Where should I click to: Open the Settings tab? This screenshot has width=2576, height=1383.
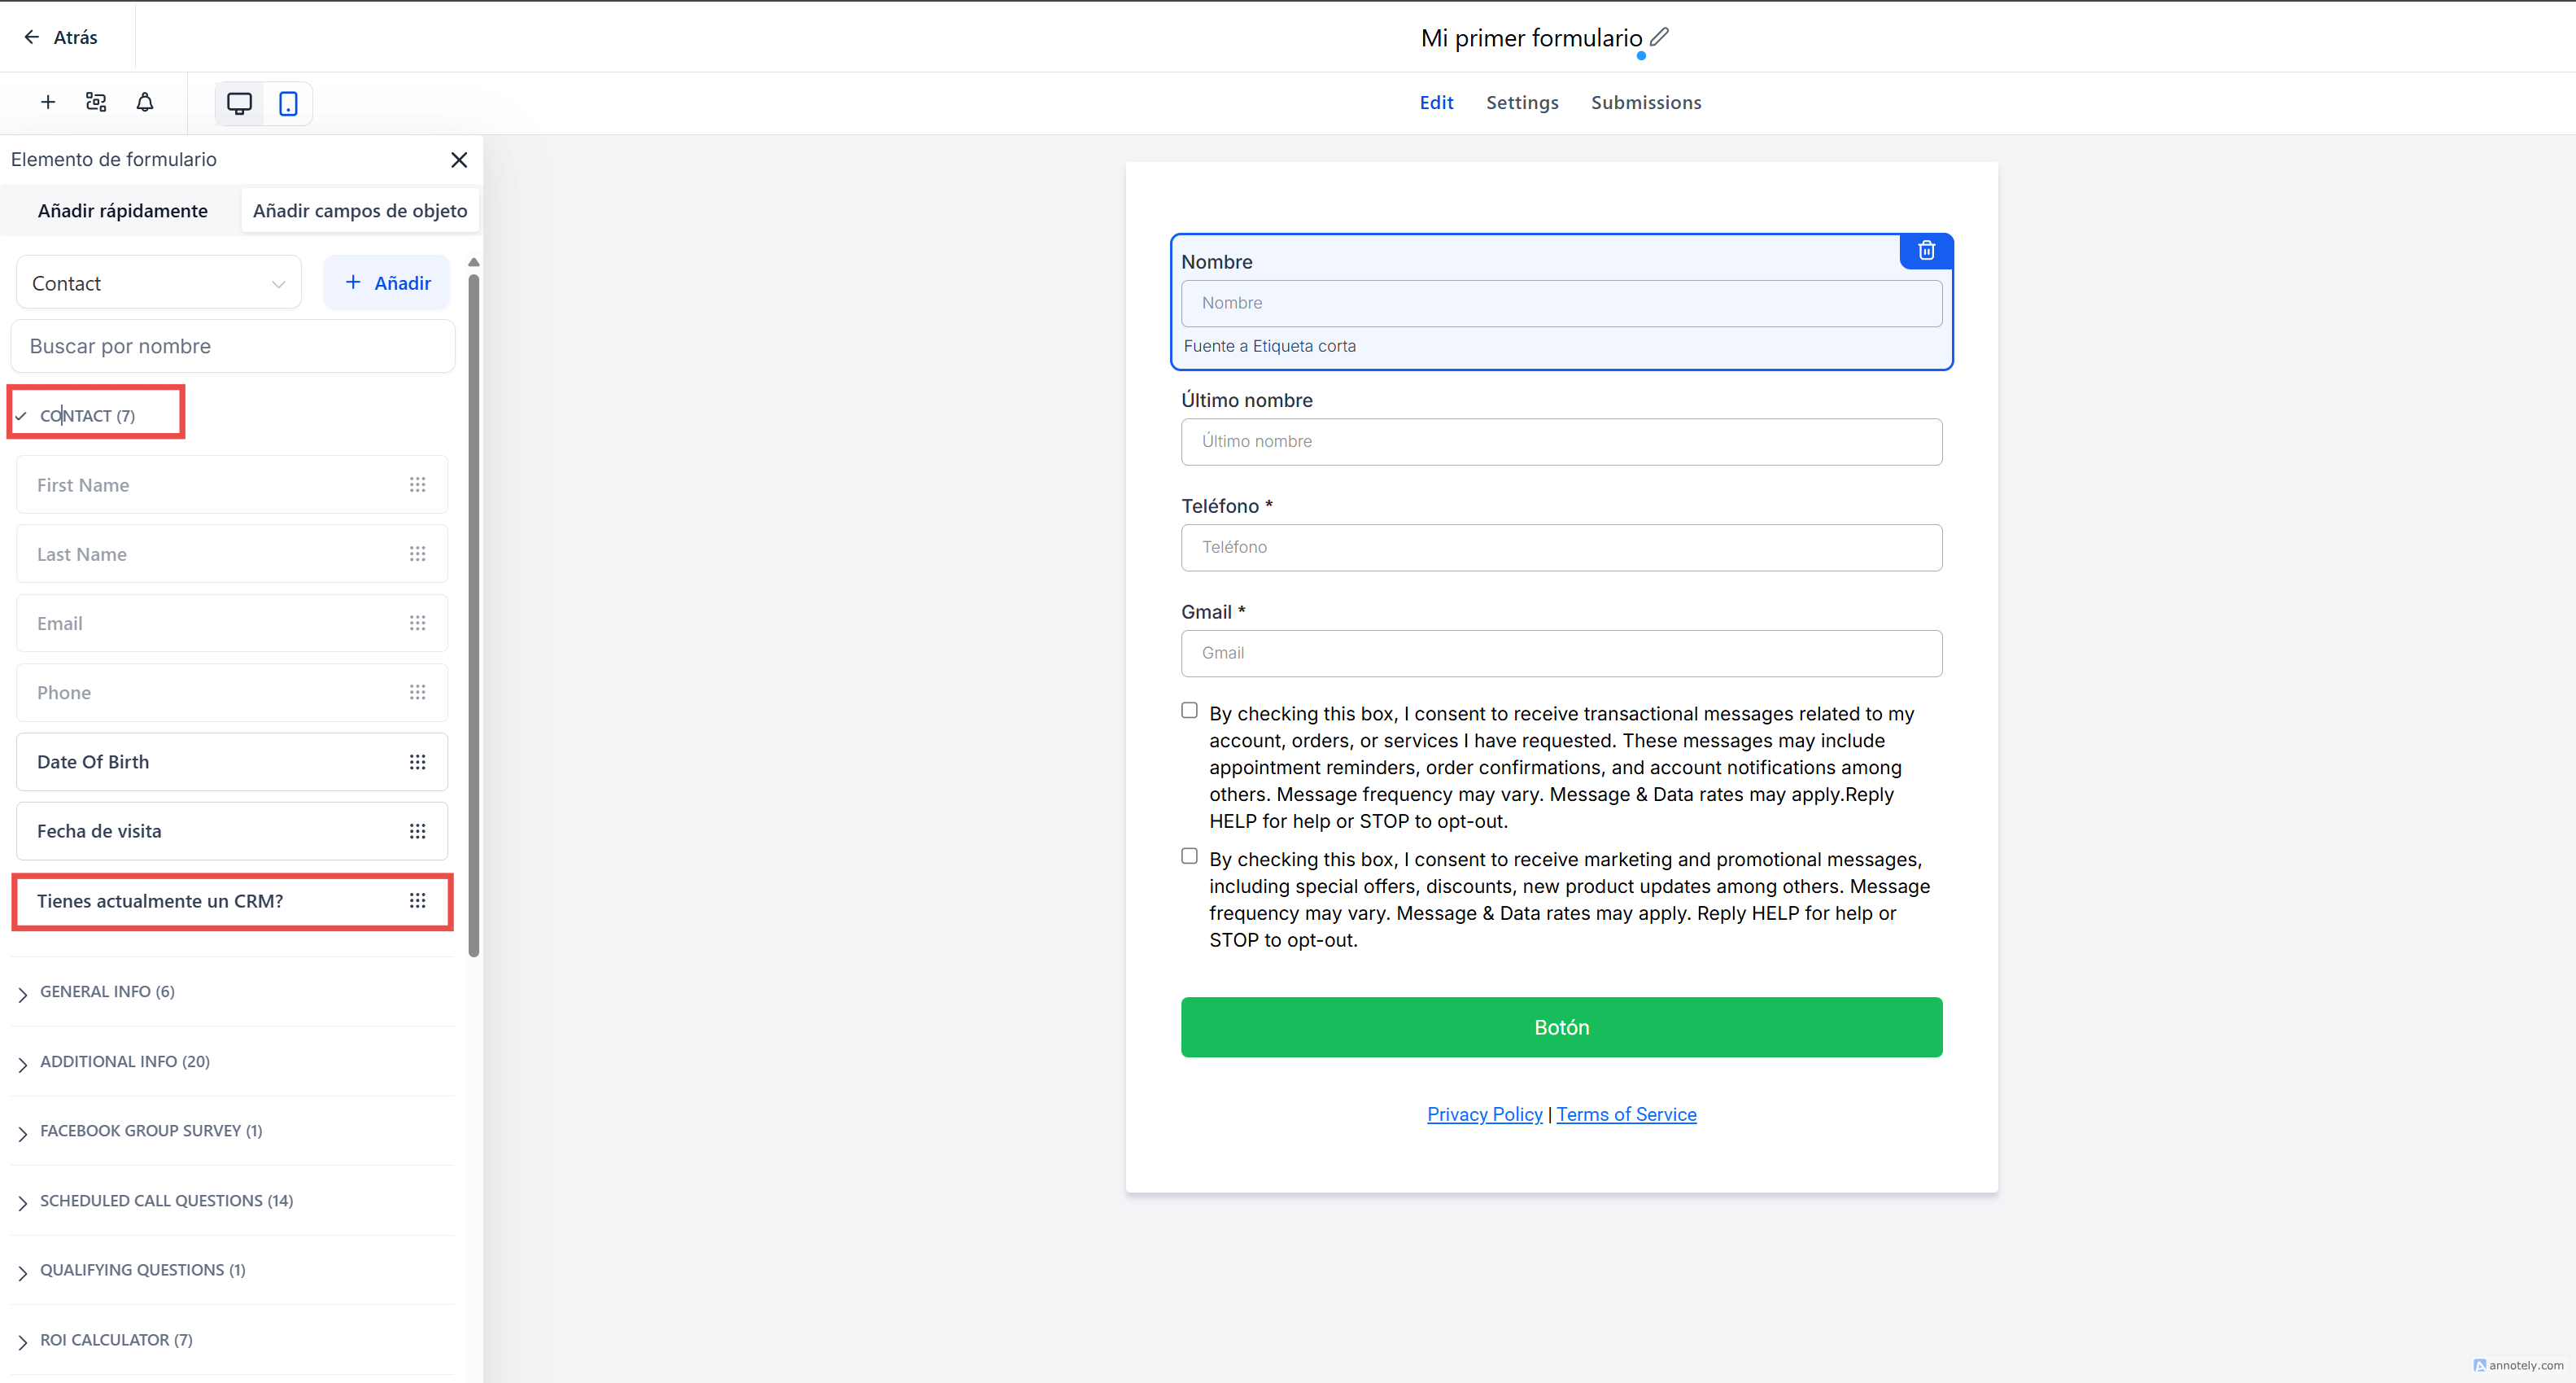[1521, 102]
